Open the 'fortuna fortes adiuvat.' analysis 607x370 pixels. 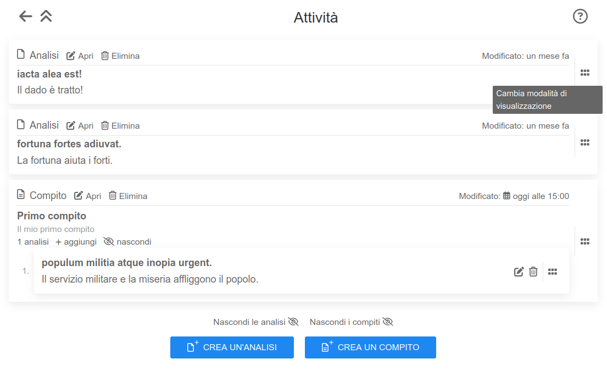[80, 125]
